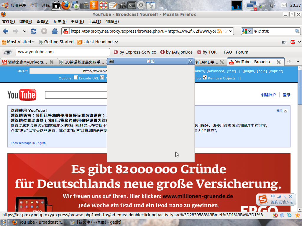
Task: Open the orange download manager icon
Action: [94, 5]
